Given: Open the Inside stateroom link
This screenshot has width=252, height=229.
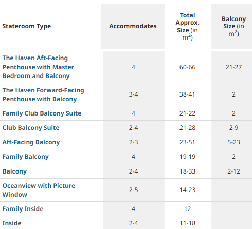Looking at the screenshot, I should click(12, 223).
